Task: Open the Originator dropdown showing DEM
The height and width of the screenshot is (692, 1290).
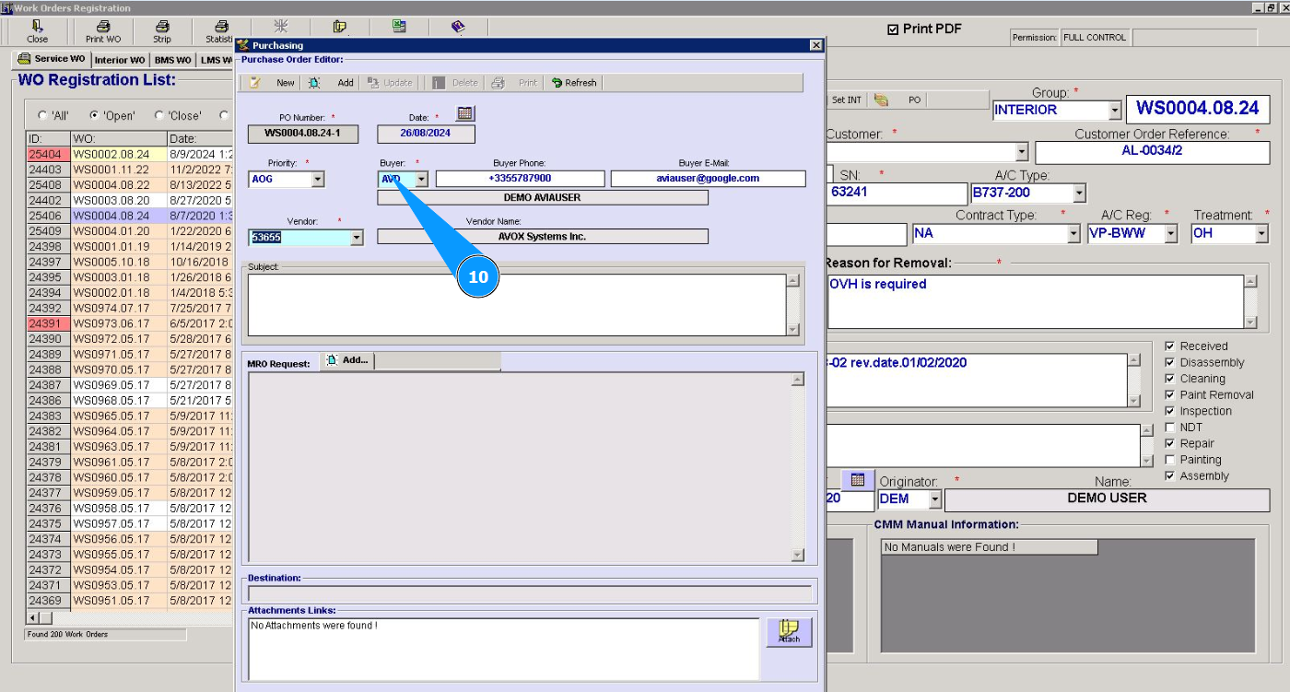Action: 935,499
